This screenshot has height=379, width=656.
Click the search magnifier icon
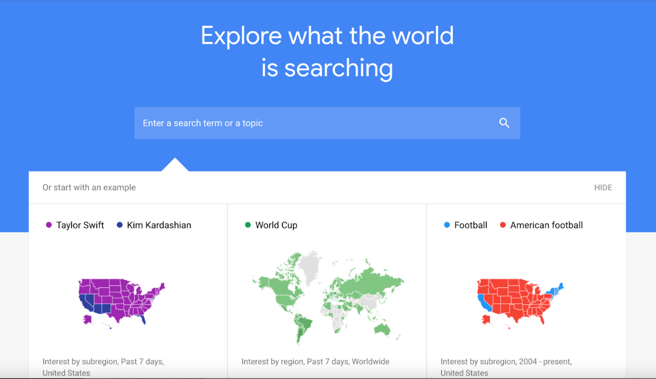(504, 122)
